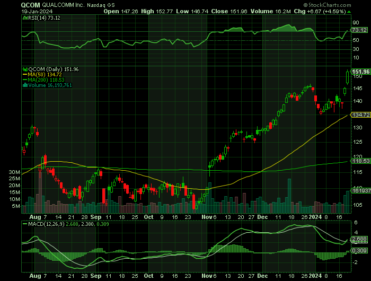Click the QCOM ticker symbol in the header

(x=31, y=5)
